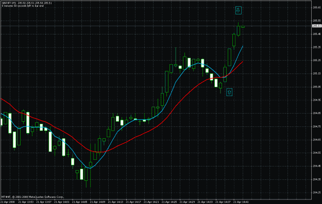Click the 204.55 price axis label
Image resolution: width=322 pixels, height=204 pixels.
pyautogui.click(x=317, y=153)
